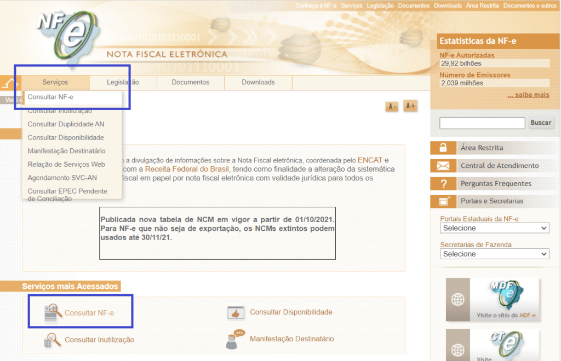Click the globe icon beside the MDF-e banner
The image size is (561, 361).
point(457,300)
